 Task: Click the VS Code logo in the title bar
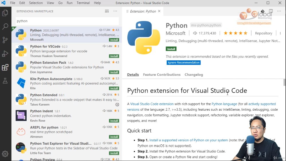pyautogui.click(x=3, y=3)
